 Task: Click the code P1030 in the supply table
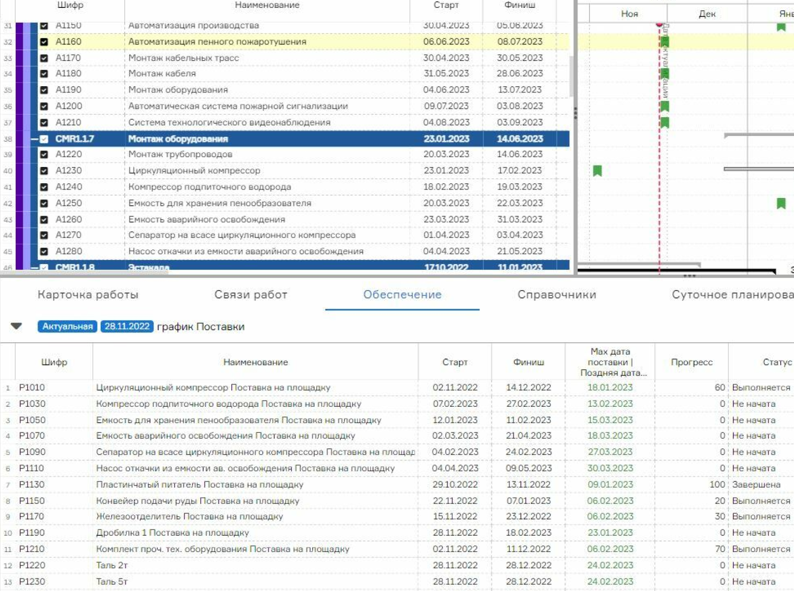pyautogui.click(x=32, y=404)
